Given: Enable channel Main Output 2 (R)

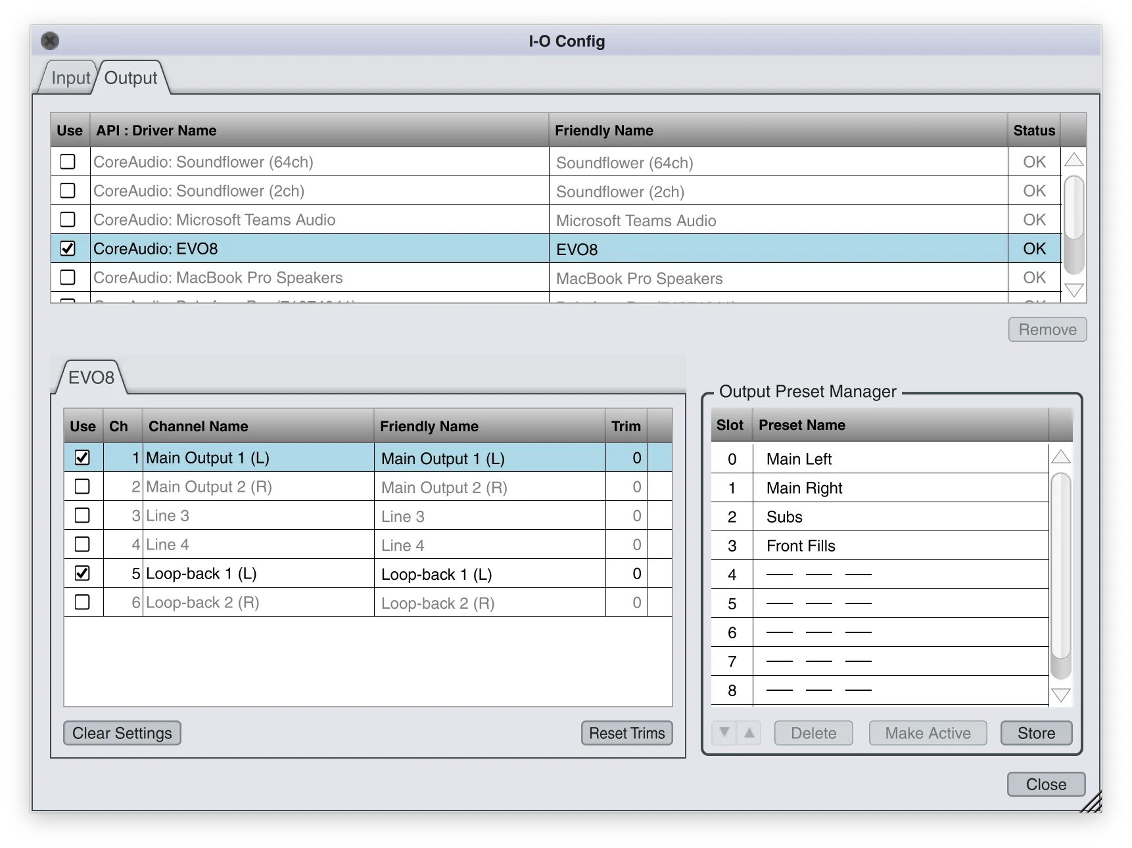Looking at the screenshot, I should point(82,486).
